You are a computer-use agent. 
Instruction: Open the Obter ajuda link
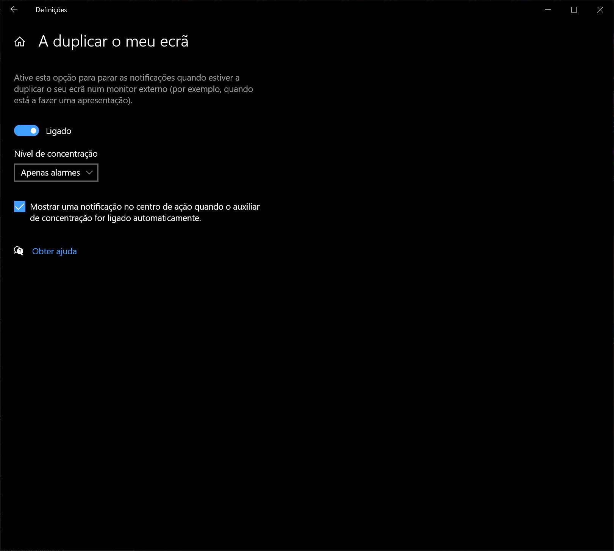pyautogui.click(x=55, y=251)
